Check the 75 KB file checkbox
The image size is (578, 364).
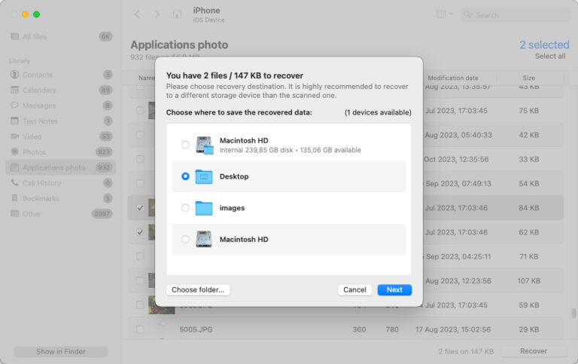tap(140, 110)
